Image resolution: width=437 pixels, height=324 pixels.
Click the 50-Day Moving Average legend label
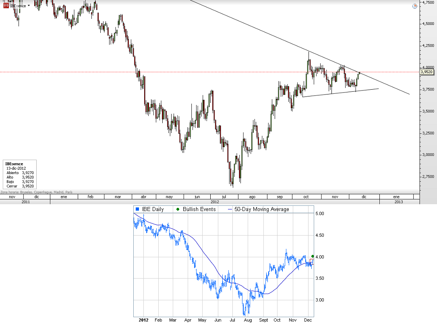(262, 209)
